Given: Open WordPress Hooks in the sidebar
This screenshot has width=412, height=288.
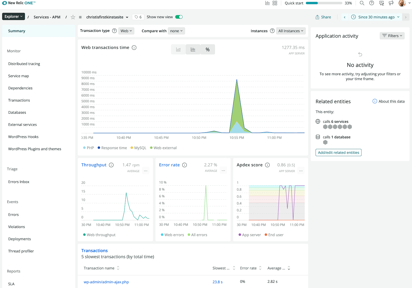Looking at the screenshot, I should click(x=23, y=137).
